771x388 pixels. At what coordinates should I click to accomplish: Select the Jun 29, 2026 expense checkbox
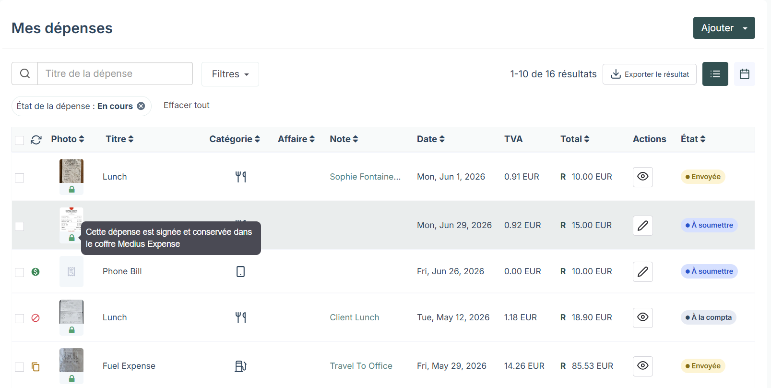(x=19, y=226)
